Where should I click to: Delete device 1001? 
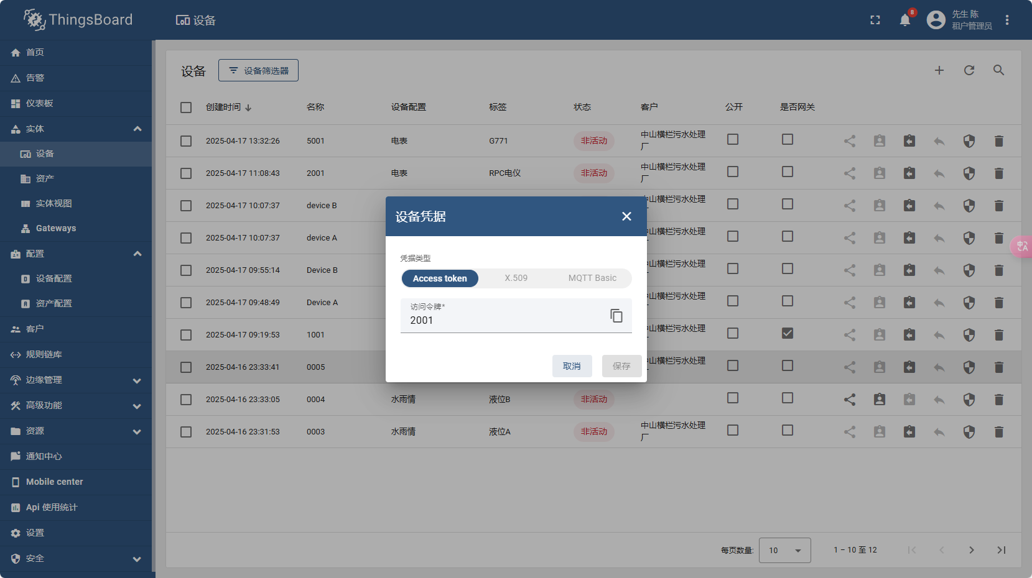(x=999, y=335)
